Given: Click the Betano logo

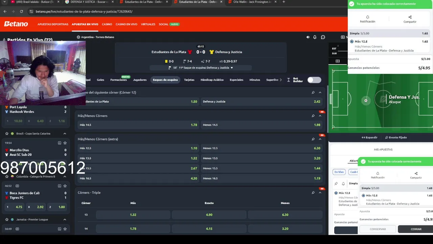Looking at the screenshot, I should click(x=16, y=24).
